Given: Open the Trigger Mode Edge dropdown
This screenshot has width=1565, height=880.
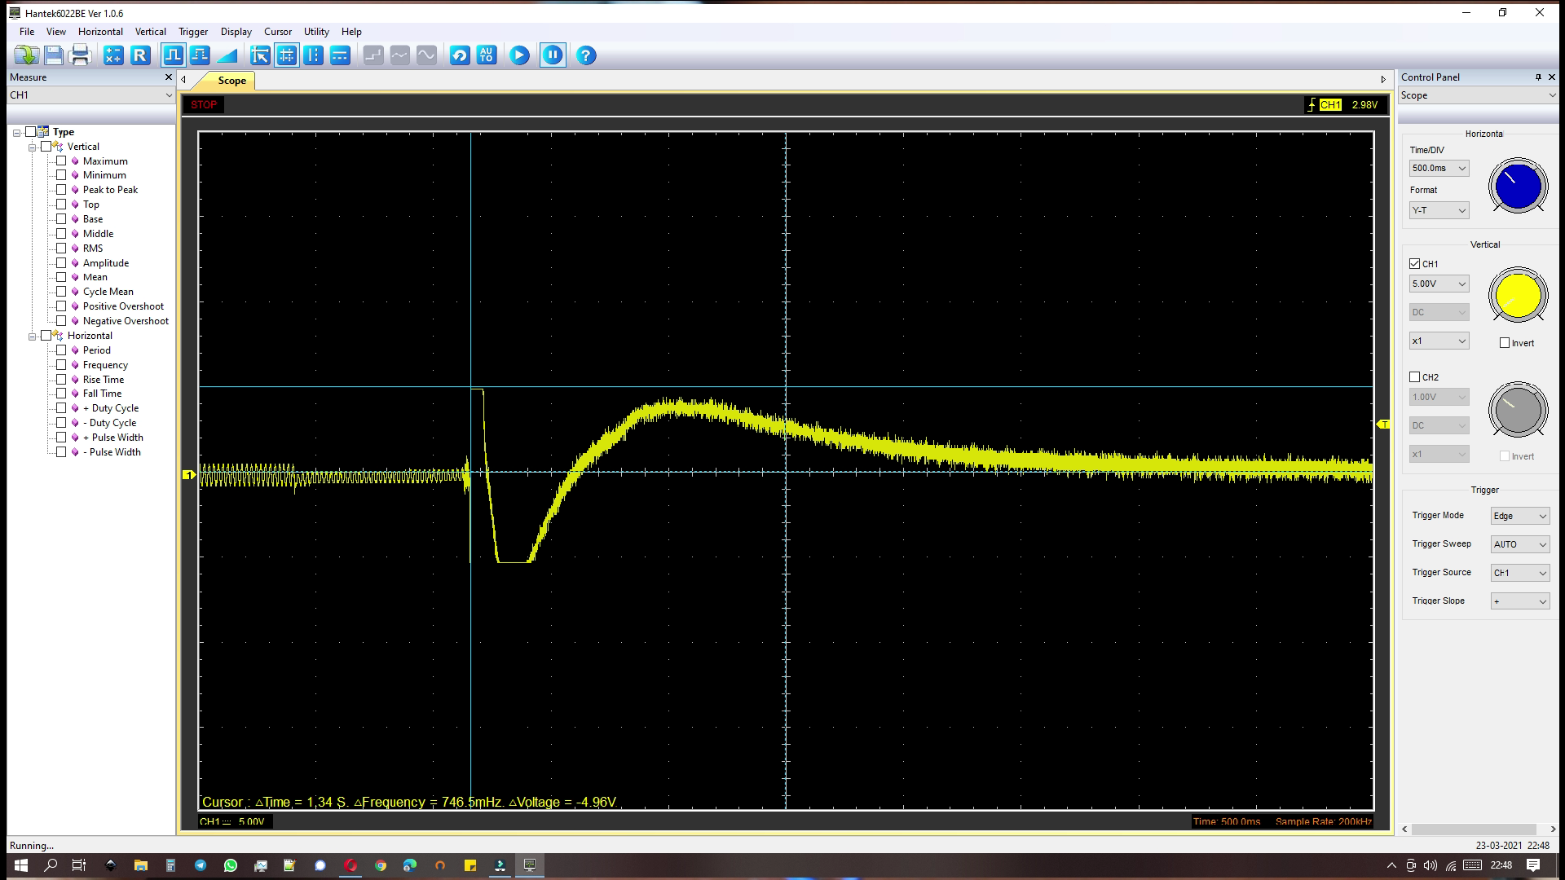Looking at the screenshot, I should coord(1520,516).
